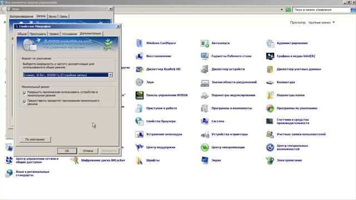The image size is (356, 200).
Task: Switch to the Общие tab in Microphone properties
Action: 22,34
